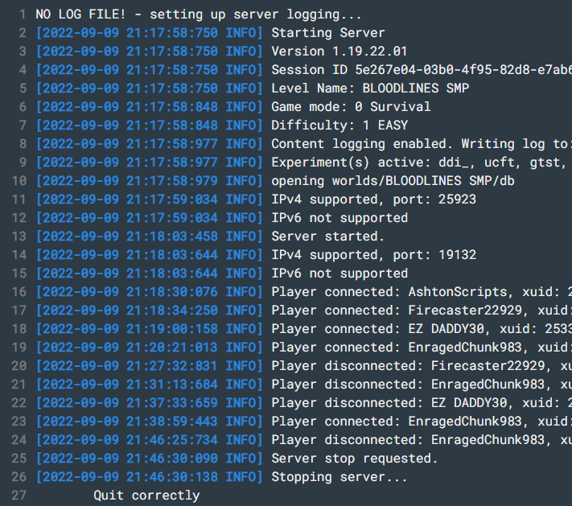Click 'Player connected: Firecaster22929' entry
Image resolution: width=572 pixels, height=506 pixels.
(397, 311)
